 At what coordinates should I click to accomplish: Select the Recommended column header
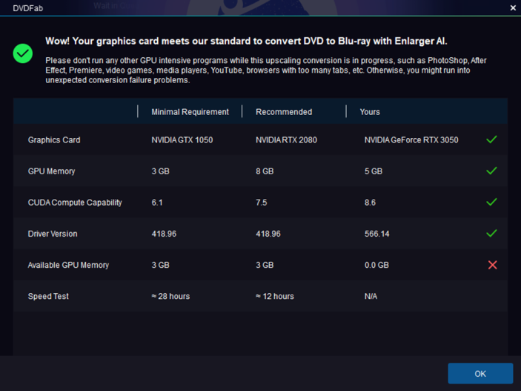(284, 112)
